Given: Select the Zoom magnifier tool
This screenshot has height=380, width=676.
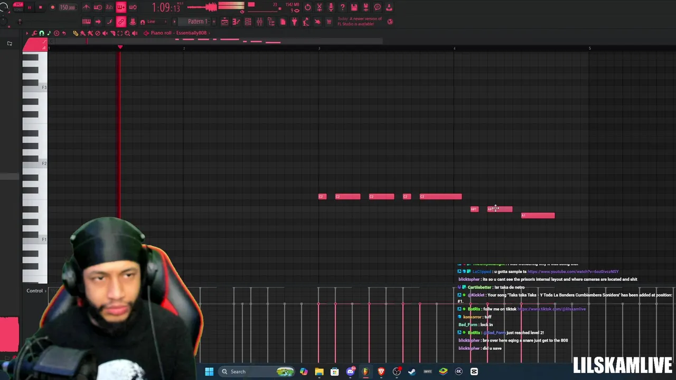Looking at the screenshot, I should tap(127, 33).
